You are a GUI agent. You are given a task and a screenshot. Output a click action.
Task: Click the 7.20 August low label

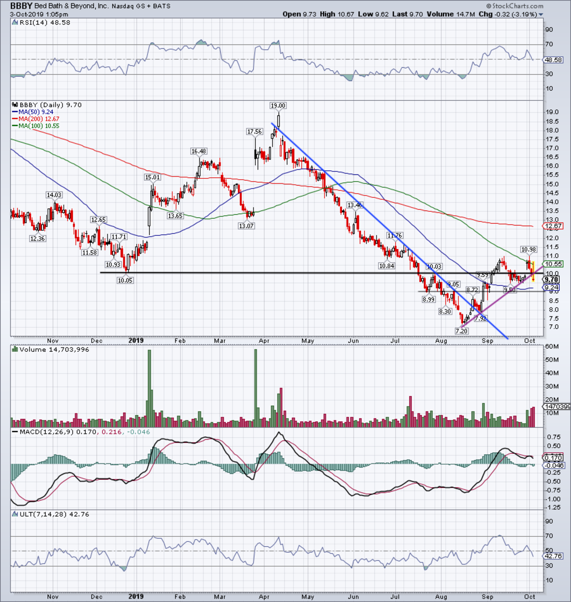coord(461,331)
